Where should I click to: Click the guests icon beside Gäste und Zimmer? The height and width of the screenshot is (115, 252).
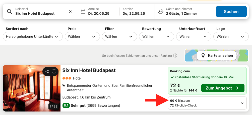click(x=161, y=11)
